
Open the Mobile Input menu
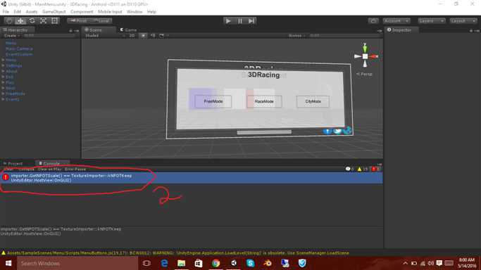click(110, 12)
